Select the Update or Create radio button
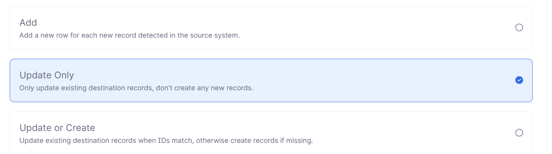 pos(519,133)
